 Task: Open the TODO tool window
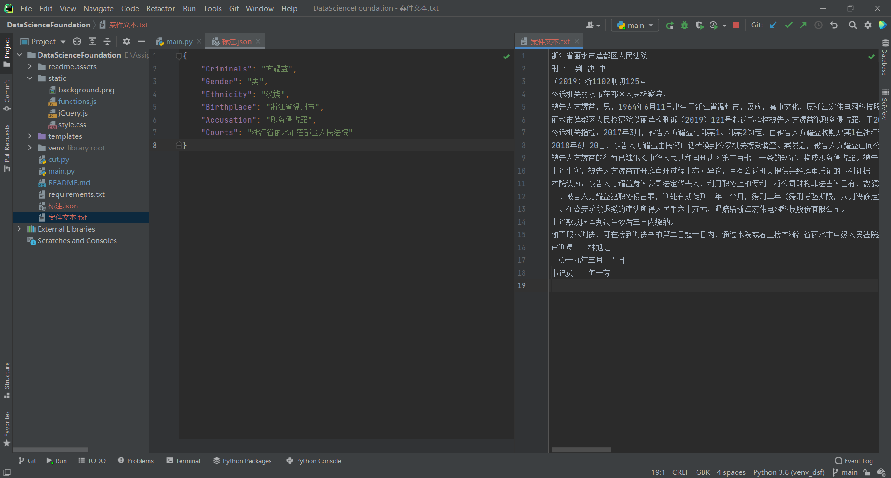click(92, 460)
